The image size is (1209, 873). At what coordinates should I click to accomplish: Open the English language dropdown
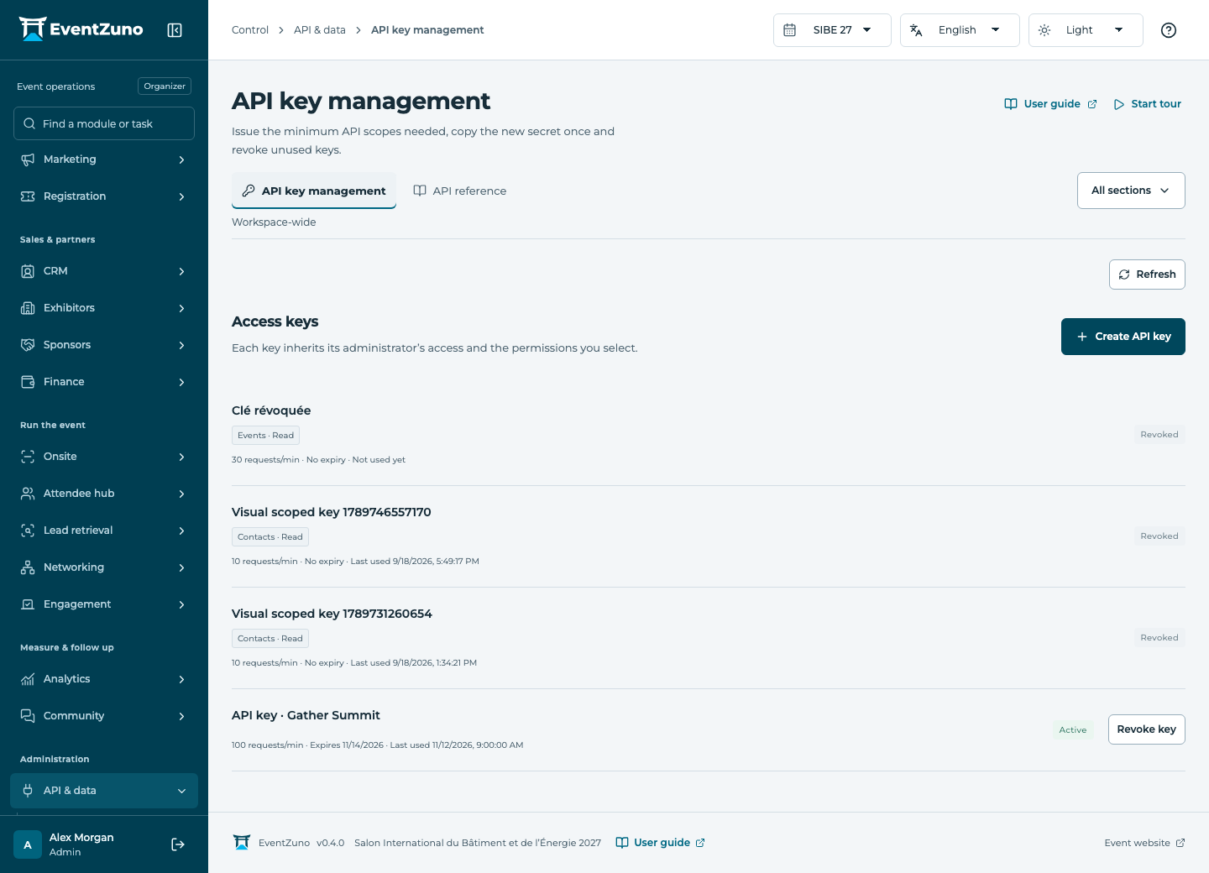tap(960, 30)
